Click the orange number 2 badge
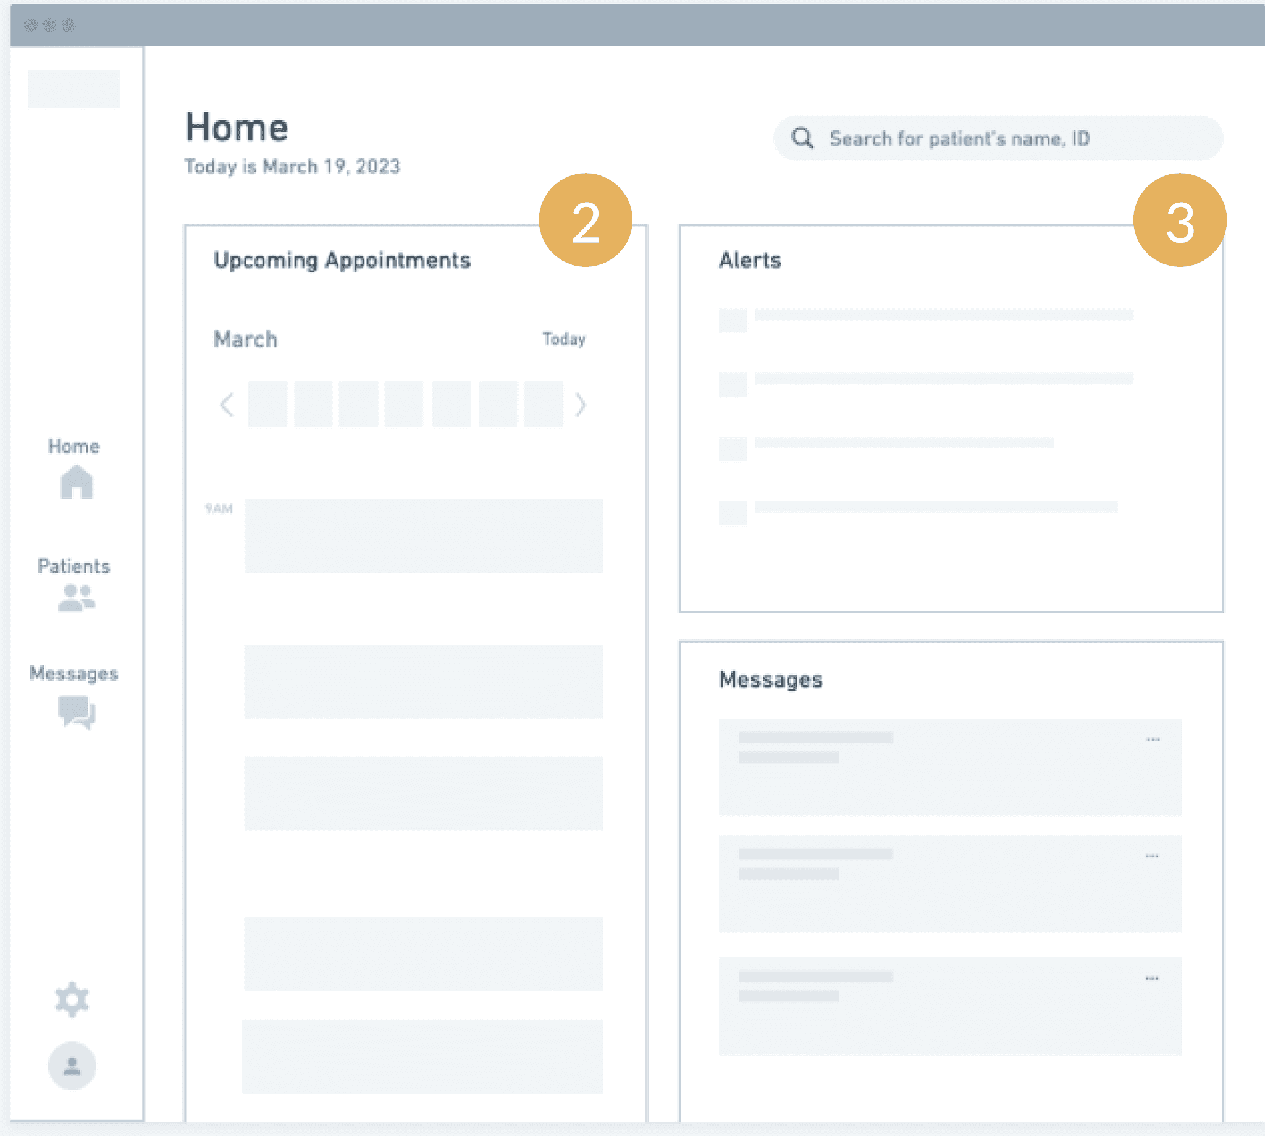1265x1136 pixels. 586,221
